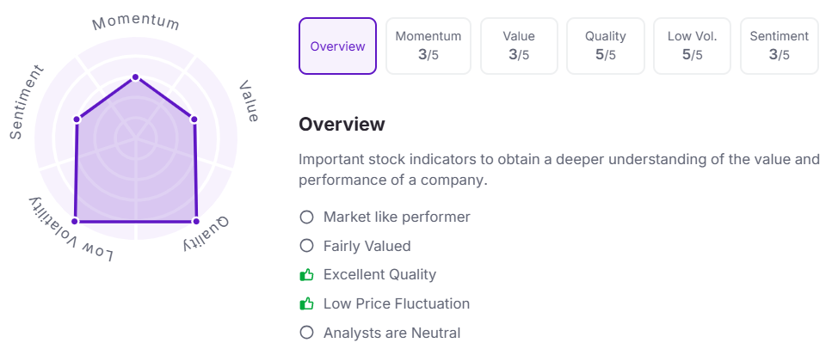Select the Sentiment 3/5 tab
This screenshot has width=832, height=349.
click(779, 46)
